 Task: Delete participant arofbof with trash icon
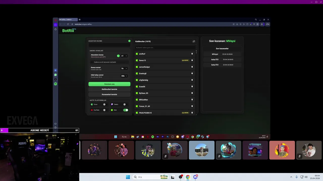(x=192, y=54)
